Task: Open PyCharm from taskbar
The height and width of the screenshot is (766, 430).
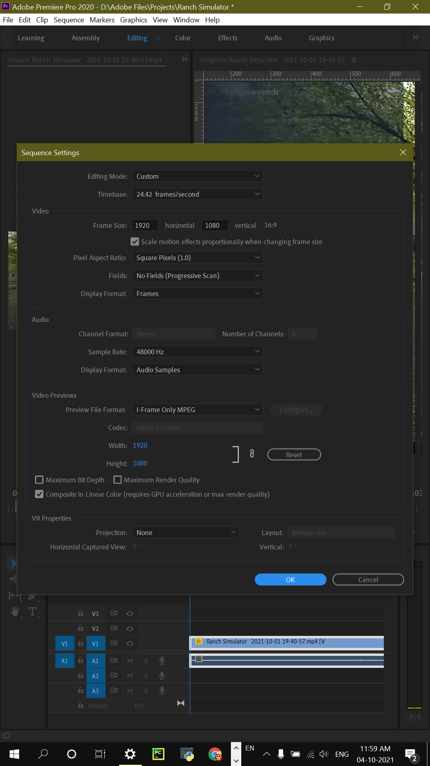Action: [x=158, y=754]
